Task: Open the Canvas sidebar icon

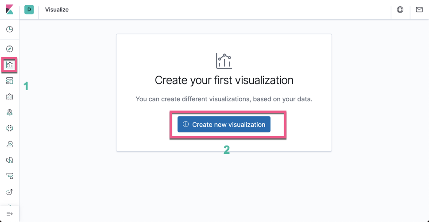Action: click(10, 96)
